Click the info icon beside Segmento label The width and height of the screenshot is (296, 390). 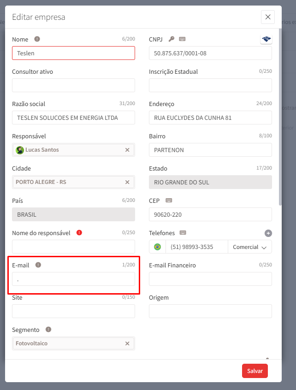(x=48, y=330)
